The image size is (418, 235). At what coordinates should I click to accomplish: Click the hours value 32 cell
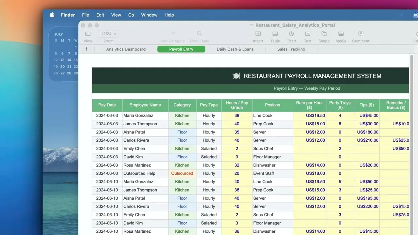(x=237, y=165)
